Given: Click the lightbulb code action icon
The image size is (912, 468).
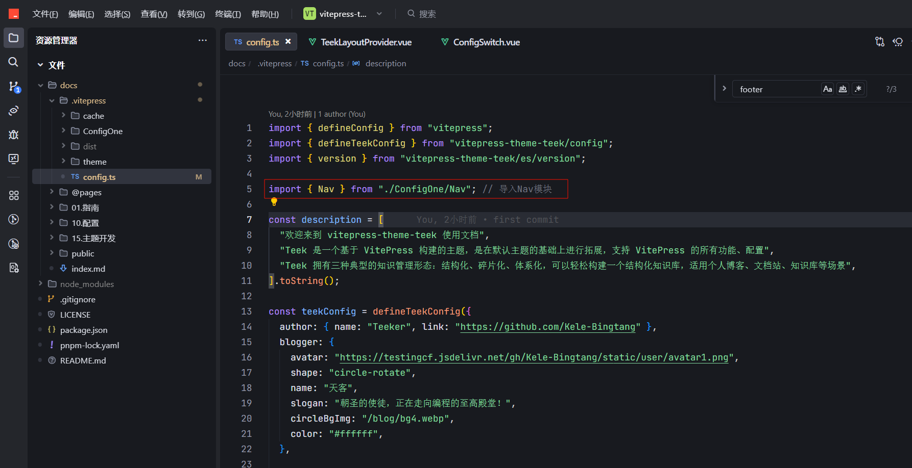Looking at the screenshot, I should point(274,202).
